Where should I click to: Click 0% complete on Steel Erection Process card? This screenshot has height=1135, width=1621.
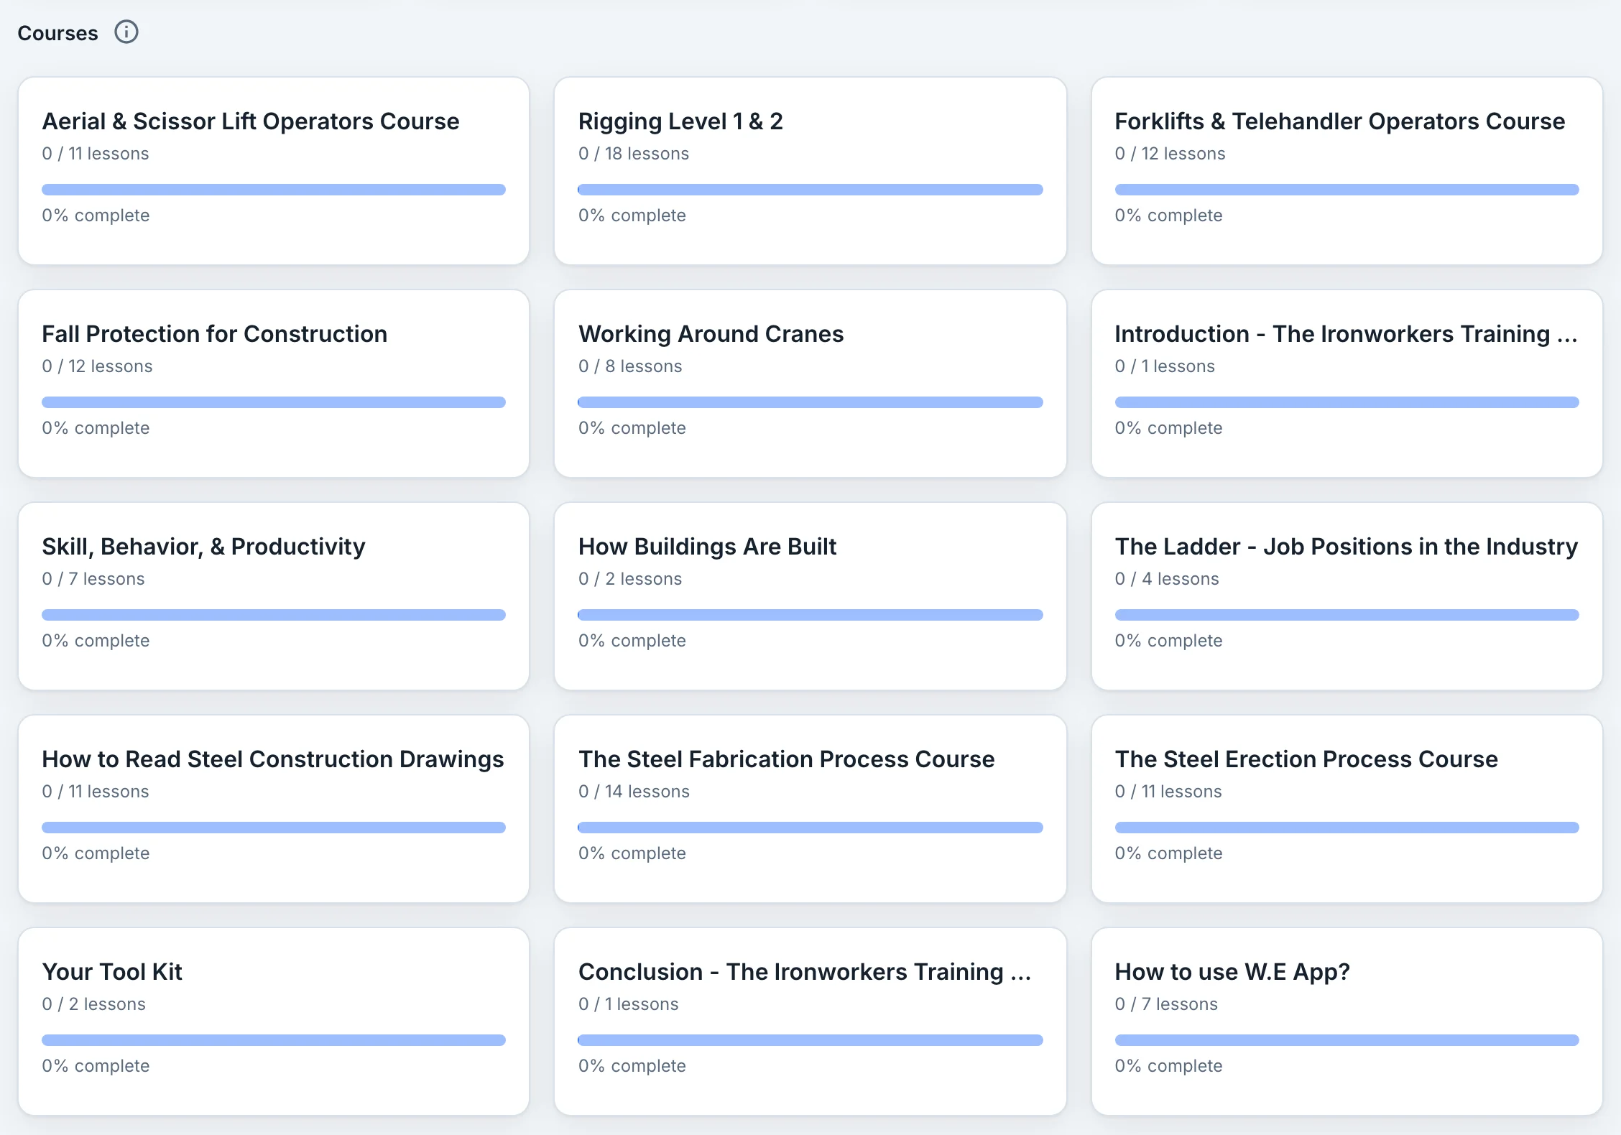(x=1168, y=853)
